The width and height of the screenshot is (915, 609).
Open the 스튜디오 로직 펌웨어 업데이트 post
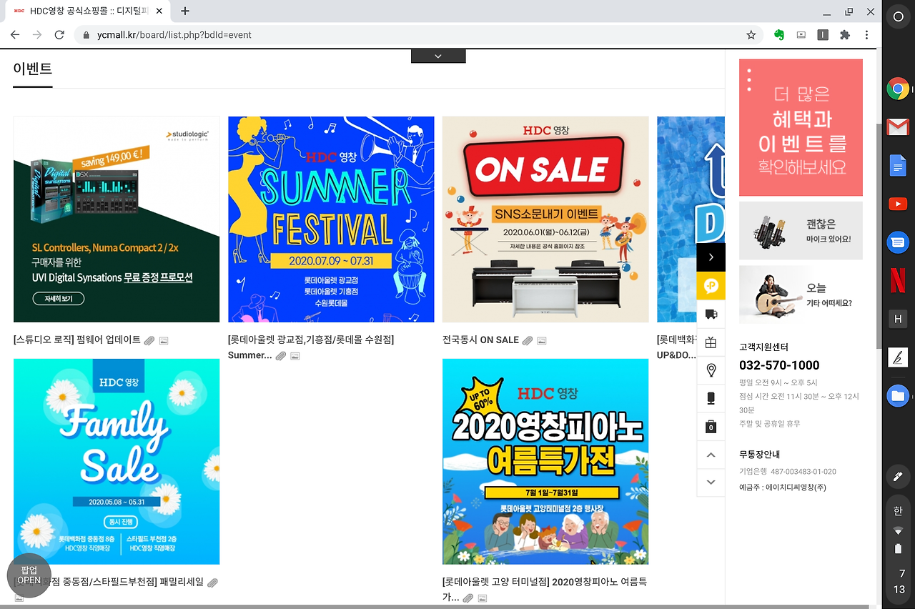[x=77, y=340]
